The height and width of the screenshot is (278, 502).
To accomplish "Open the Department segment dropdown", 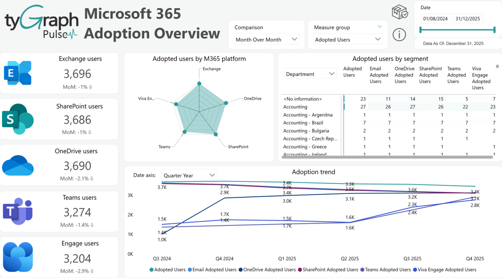I will 310,74.
